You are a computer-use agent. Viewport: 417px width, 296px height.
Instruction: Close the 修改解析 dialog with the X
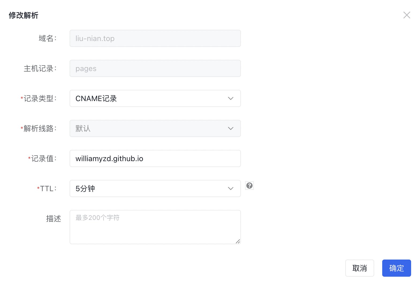pyautogui.click(x=407, y=15)
